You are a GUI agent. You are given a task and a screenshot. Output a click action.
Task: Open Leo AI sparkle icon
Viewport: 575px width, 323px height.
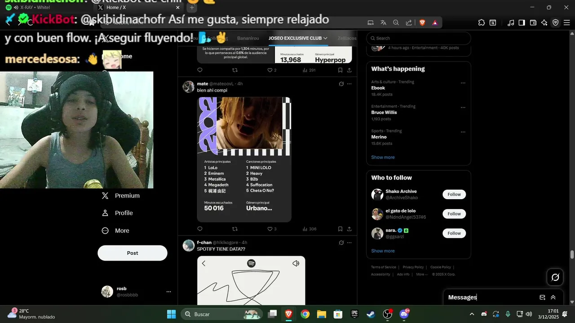(x=544, y=22)
